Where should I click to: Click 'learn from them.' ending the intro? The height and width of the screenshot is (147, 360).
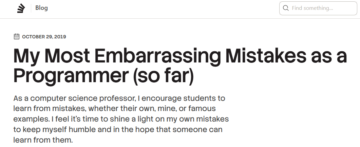click(43, 140)
